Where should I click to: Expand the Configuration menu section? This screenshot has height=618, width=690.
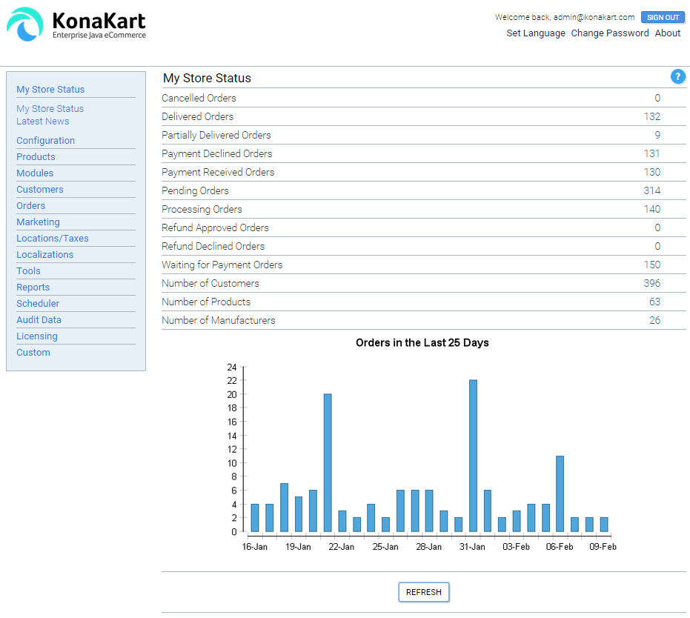pyautogui.click(x=45, y=141)
